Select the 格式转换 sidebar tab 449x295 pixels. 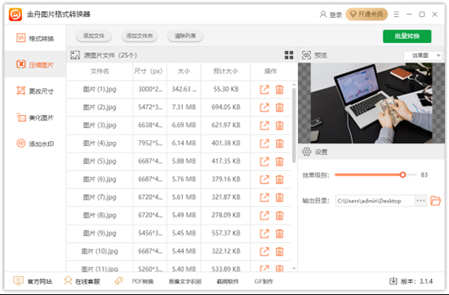click(x=35, y=38)
